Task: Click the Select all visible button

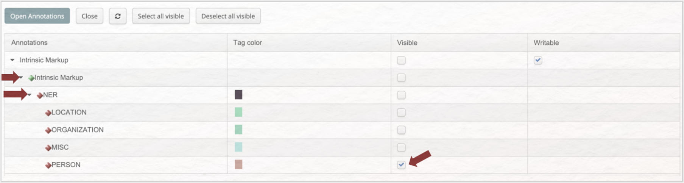Action: coord(161,16)
